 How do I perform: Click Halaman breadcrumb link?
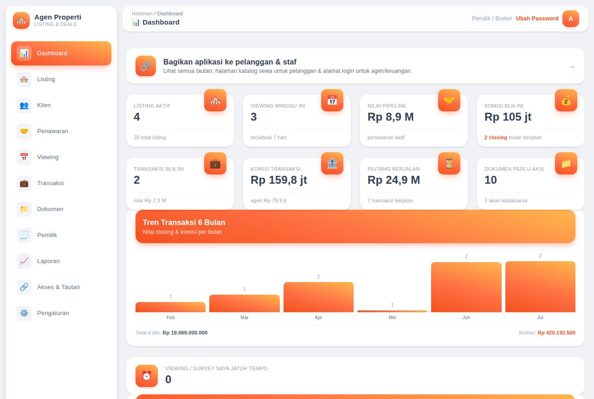tap(142, 13)
